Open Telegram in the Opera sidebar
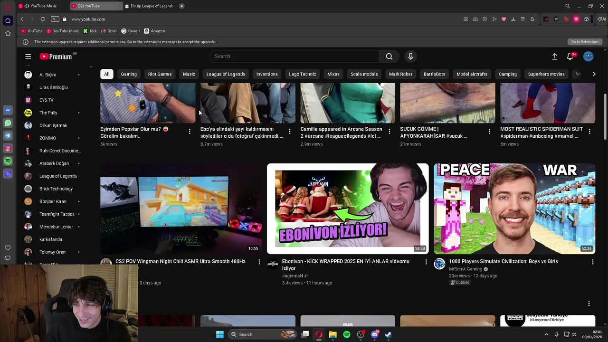 point(8,136)
